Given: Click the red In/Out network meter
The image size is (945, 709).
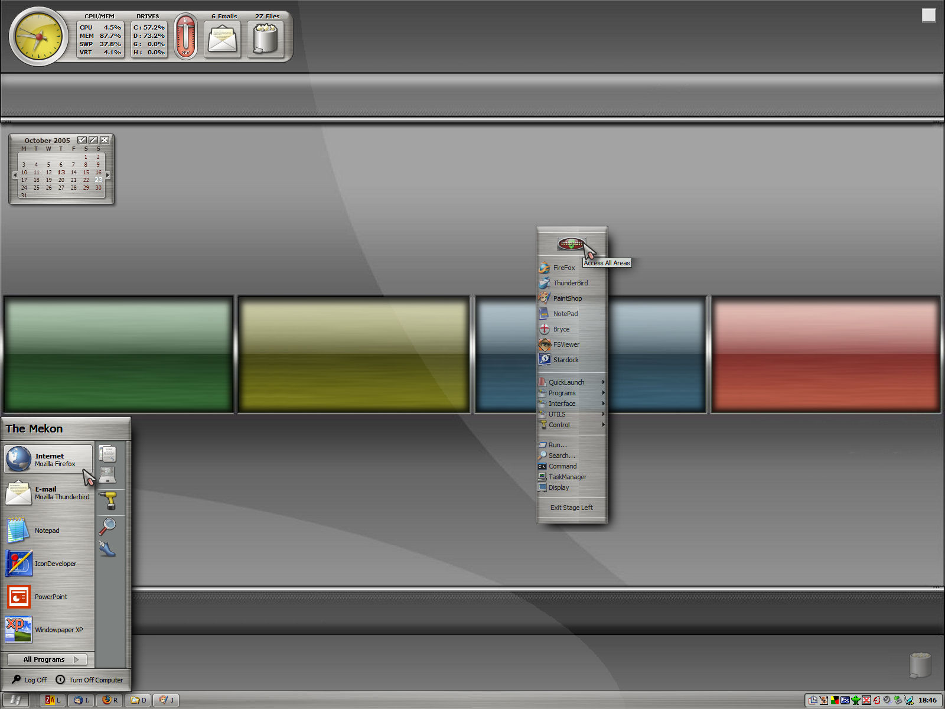Looking at the screenshot, I should (x=185, y=37).
